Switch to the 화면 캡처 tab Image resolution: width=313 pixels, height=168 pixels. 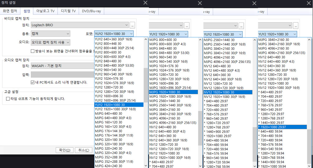coord(10,11)
